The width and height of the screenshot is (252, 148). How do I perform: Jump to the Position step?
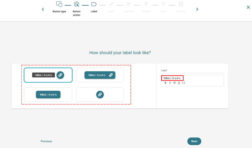(129, 4)
